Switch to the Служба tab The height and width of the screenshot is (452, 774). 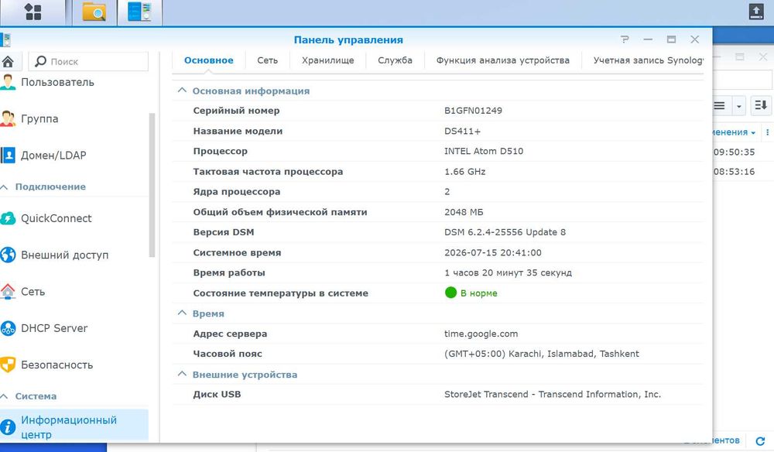click(x=395, y=60)
